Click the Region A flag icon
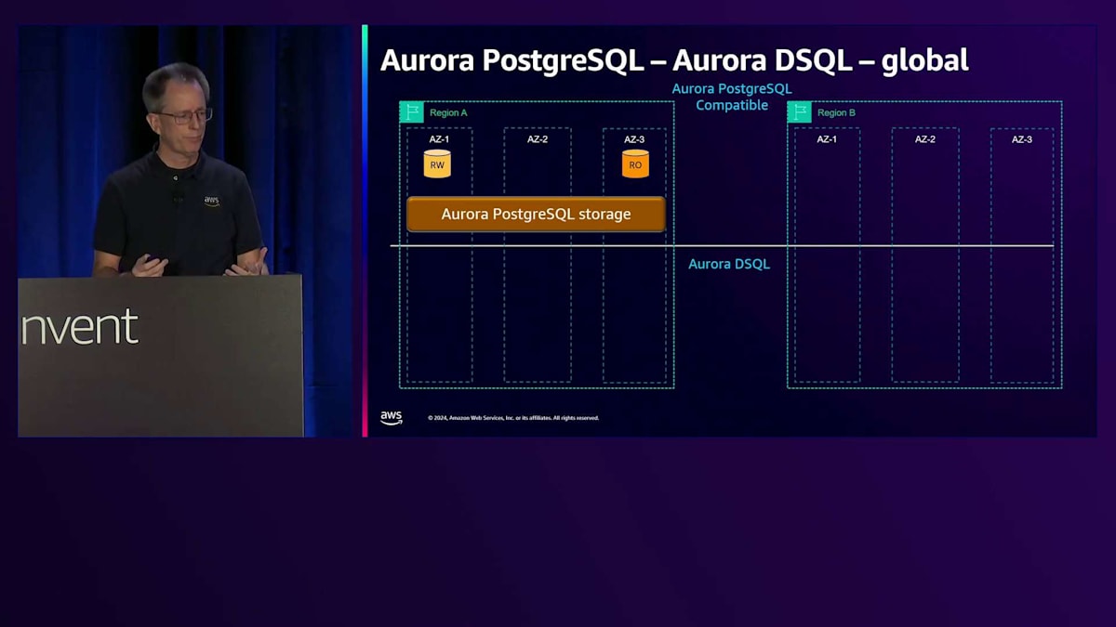Viewport: 1116px width, 627px height. click(x=411, y=112)
